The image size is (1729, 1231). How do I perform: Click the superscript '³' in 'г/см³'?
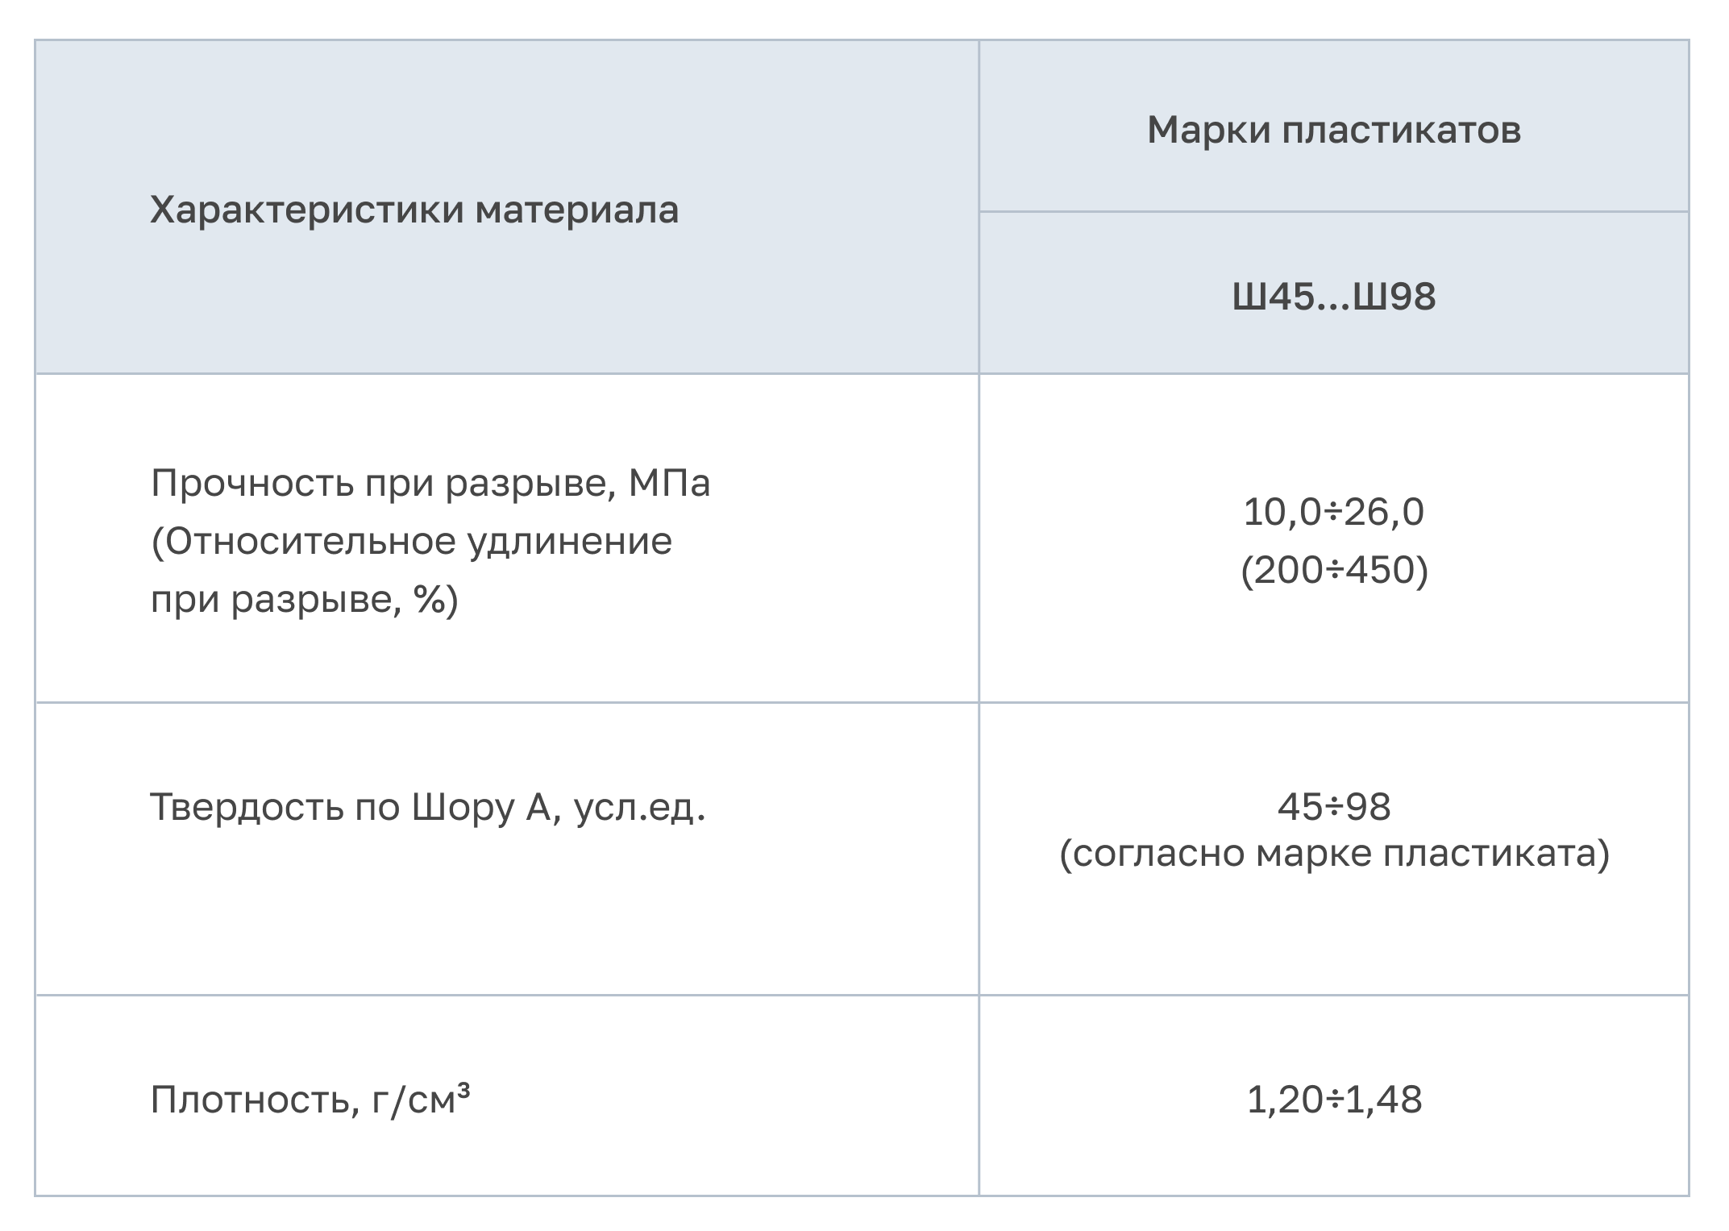(463, 1090)
